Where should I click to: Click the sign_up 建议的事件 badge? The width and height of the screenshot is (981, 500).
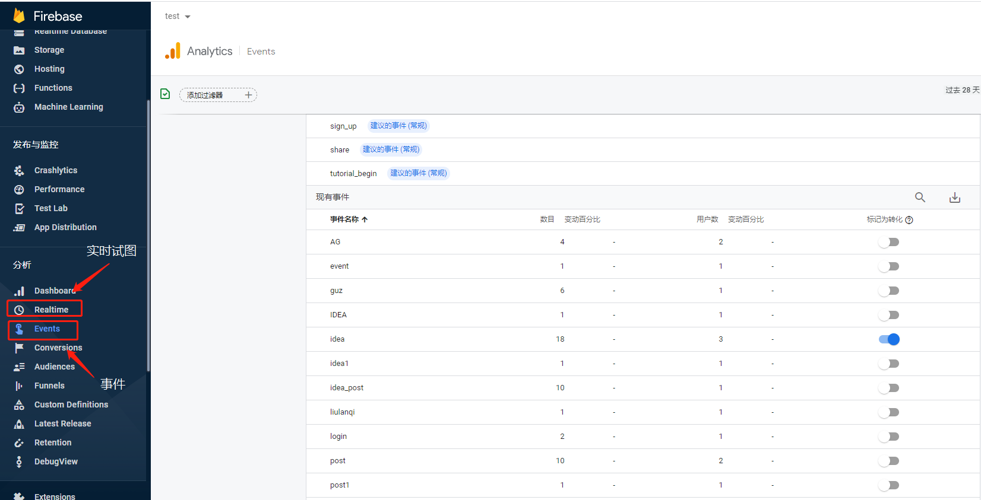coord(398,126)
